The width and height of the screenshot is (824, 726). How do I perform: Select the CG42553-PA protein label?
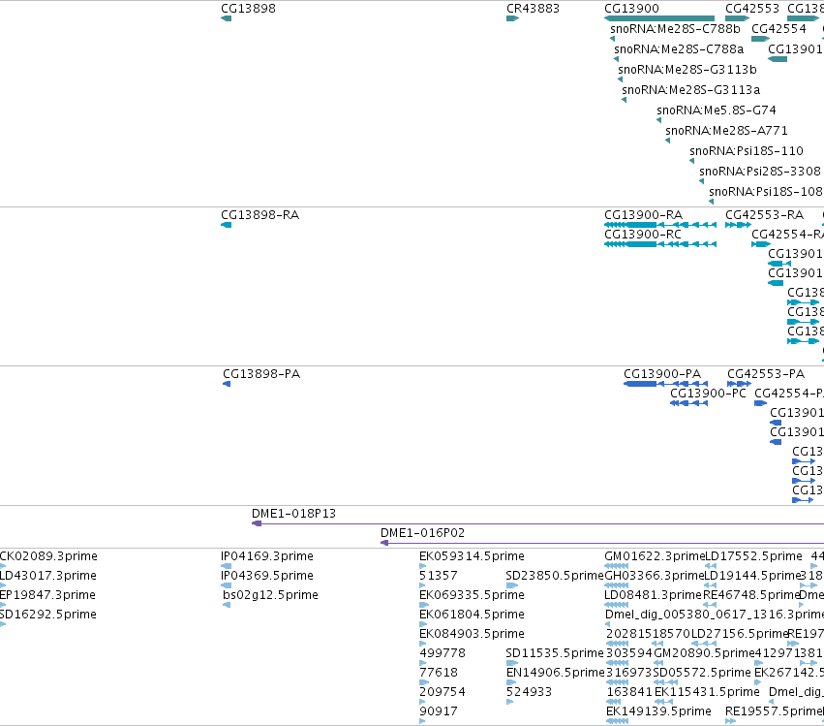[x=766, y=373]
